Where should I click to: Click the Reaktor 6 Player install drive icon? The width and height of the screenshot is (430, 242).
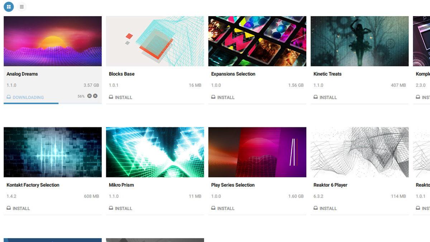tap(316, 208)
